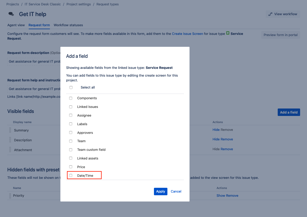The image size is (307, 217).
Task: Click the drag handle beside Attachment
Action: [x=10, y=150]
